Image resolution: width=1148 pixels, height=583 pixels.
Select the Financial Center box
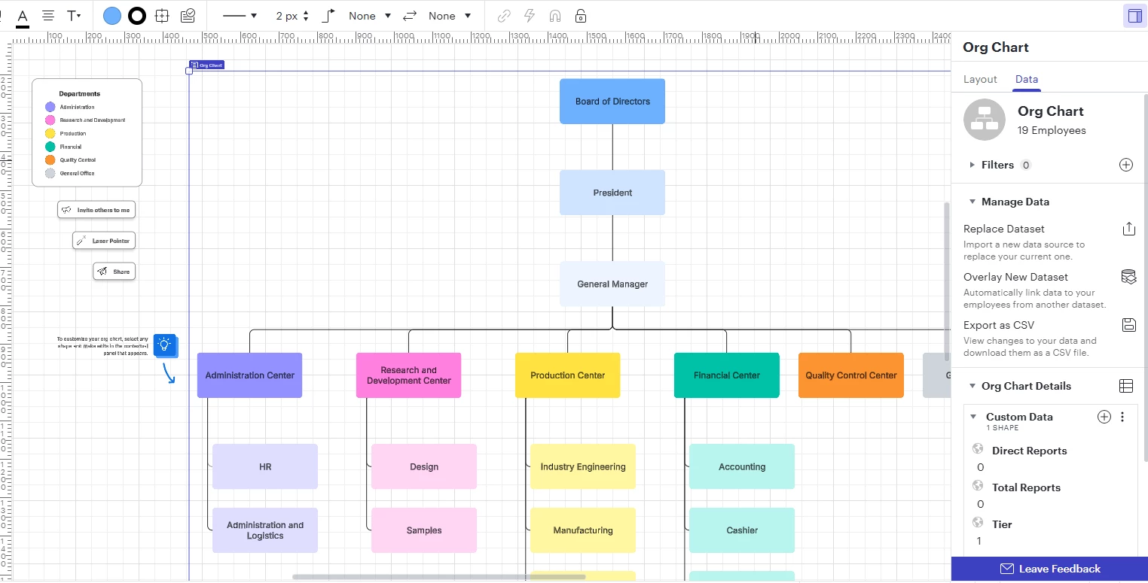[x=727, y=375]
